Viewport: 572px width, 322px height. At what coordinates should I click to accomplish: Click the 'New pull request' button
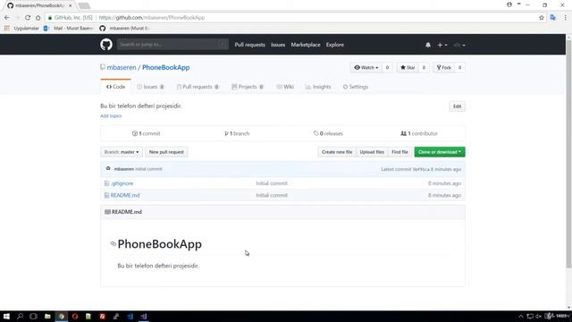click(166, 152)
